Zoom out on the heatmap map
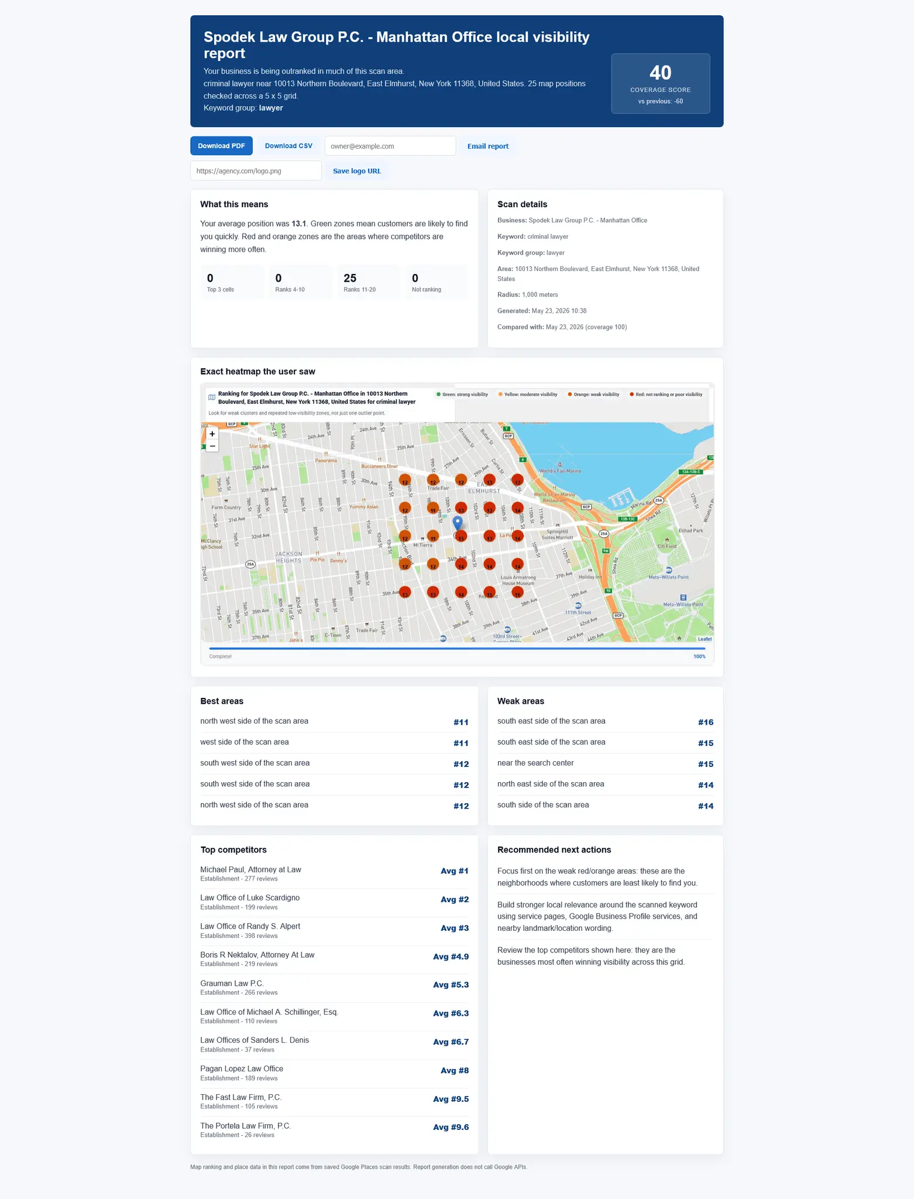 pos(212,446)
